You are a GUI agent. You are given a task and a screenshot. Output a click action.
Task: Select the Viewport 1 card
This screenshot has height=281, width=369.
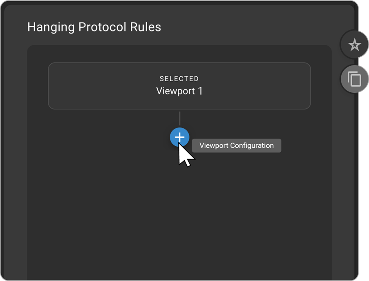tap(179, 86)
